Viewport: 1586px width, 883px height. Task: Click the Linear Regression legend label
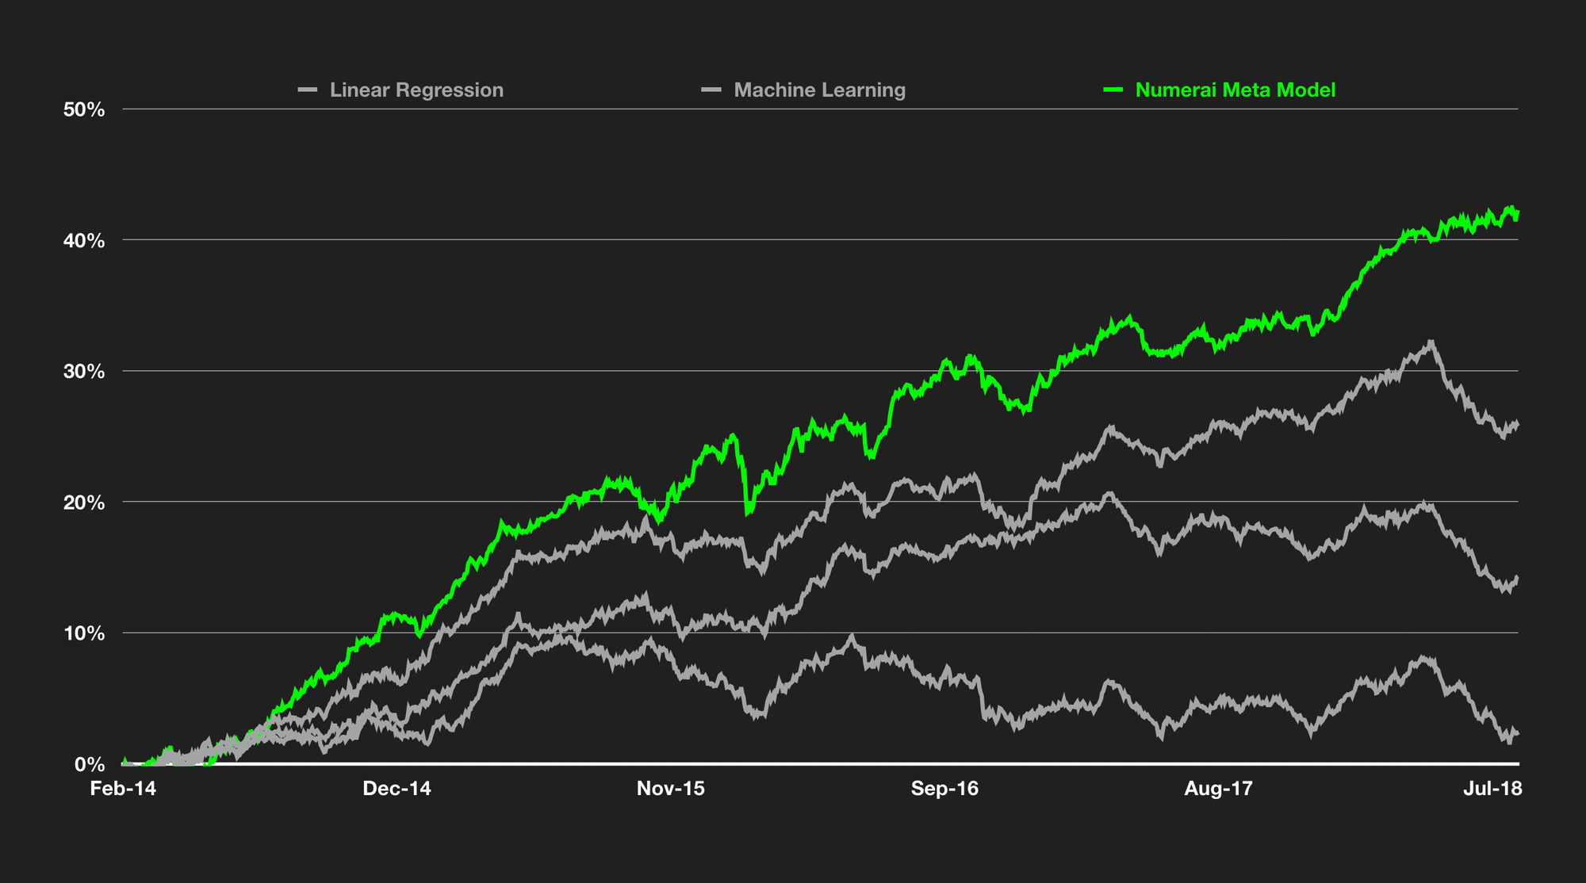coord(416,90)
